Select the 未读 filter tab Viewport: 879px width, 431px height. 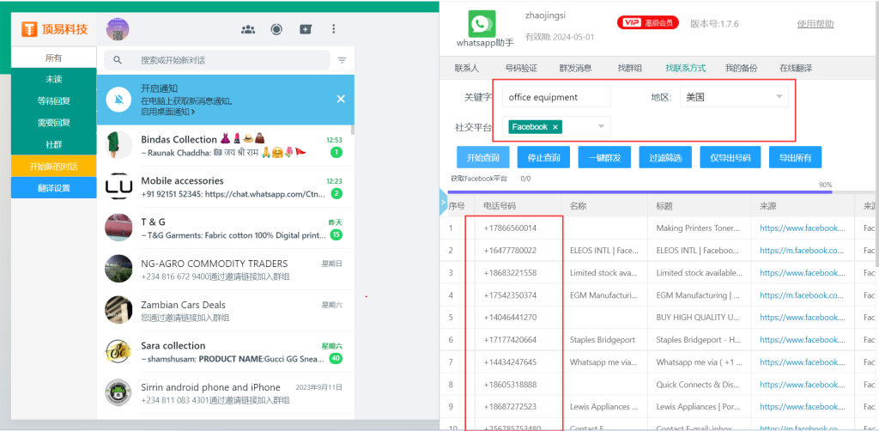tap(53, 79)
